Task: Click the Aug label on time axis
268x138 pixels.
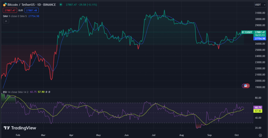Action: point(182,135)
